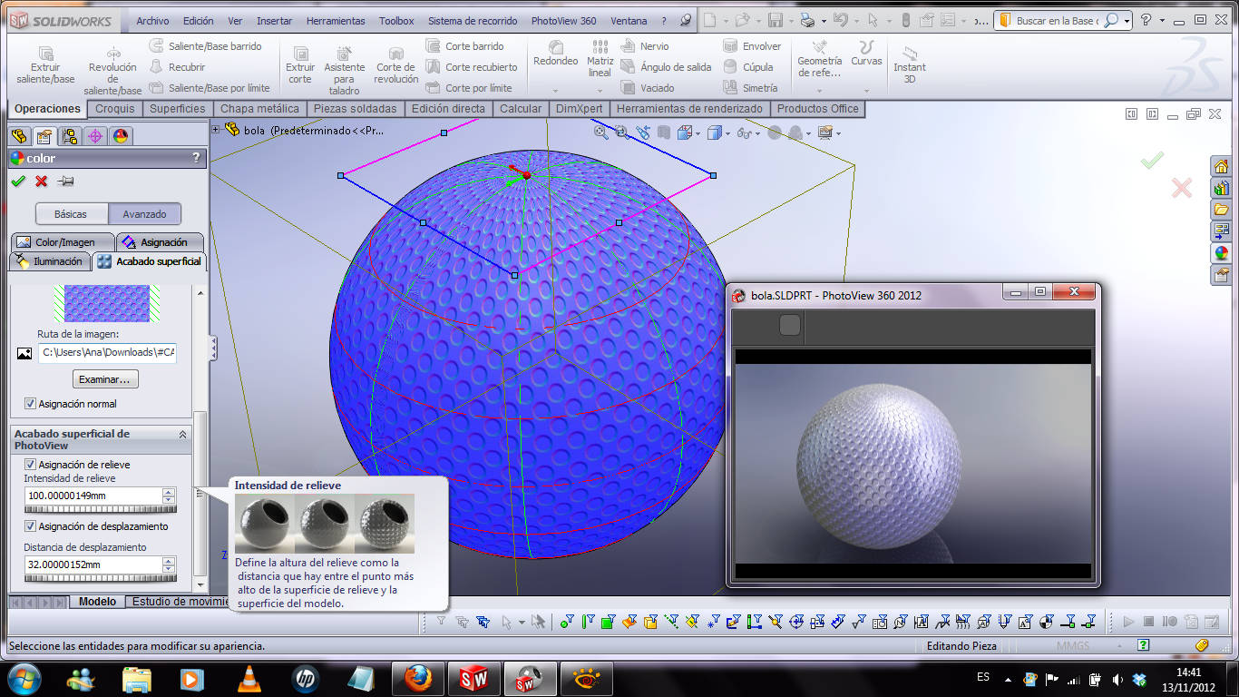This screenshot has height=697, width=1239.
Task: Choose the Envolver wrap tool
Action: [752, 45]
